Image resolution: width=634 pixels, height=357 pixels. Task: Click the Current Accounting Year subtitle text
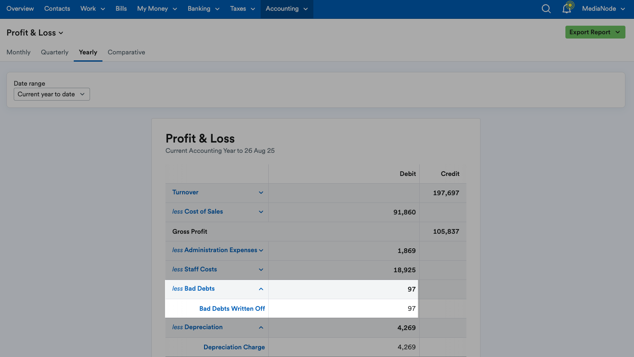[x=220, y=151]
